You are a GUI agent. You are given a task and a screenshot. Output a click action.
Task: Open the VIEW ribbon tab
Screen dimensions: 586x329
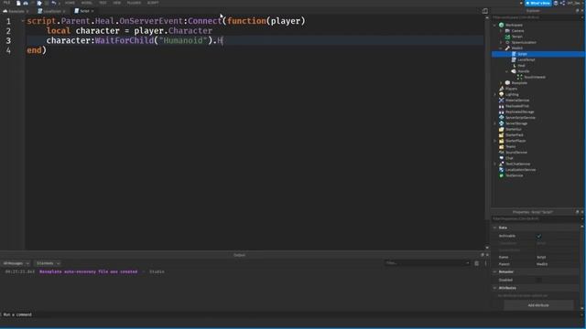click(117, 3)
